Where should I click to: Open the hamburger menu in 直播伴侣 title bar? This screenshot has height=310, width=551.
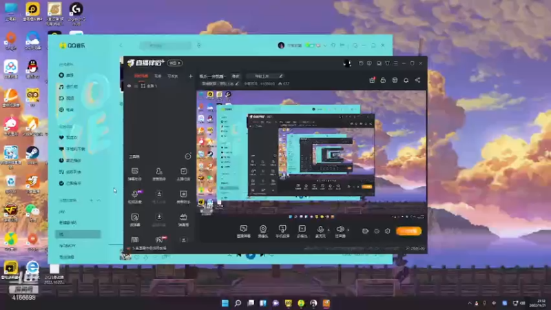click(x=395, y=63)
